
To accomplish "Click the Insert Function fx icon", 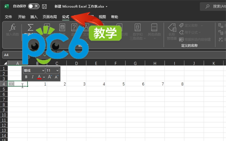I will point(12,27).
